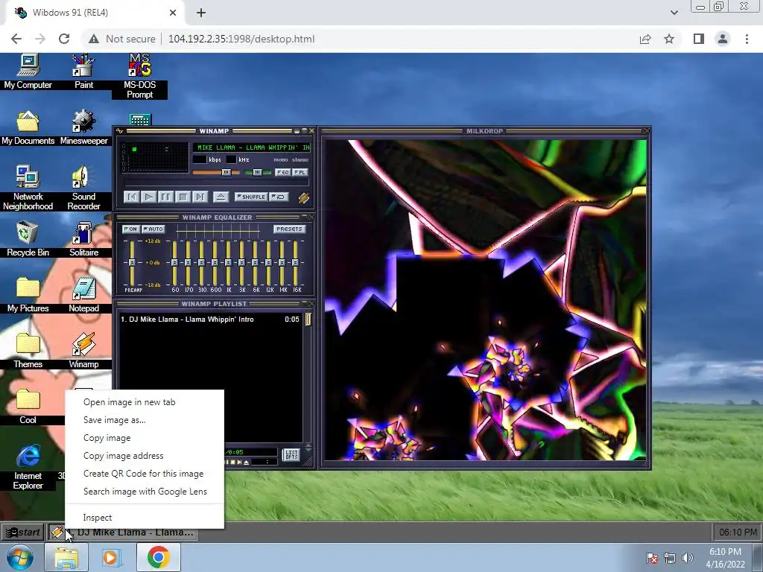The width and height of the screenshot is (763, 572).
Task: Toggle equalizer AUTO mode
Action: coord(153,229)
